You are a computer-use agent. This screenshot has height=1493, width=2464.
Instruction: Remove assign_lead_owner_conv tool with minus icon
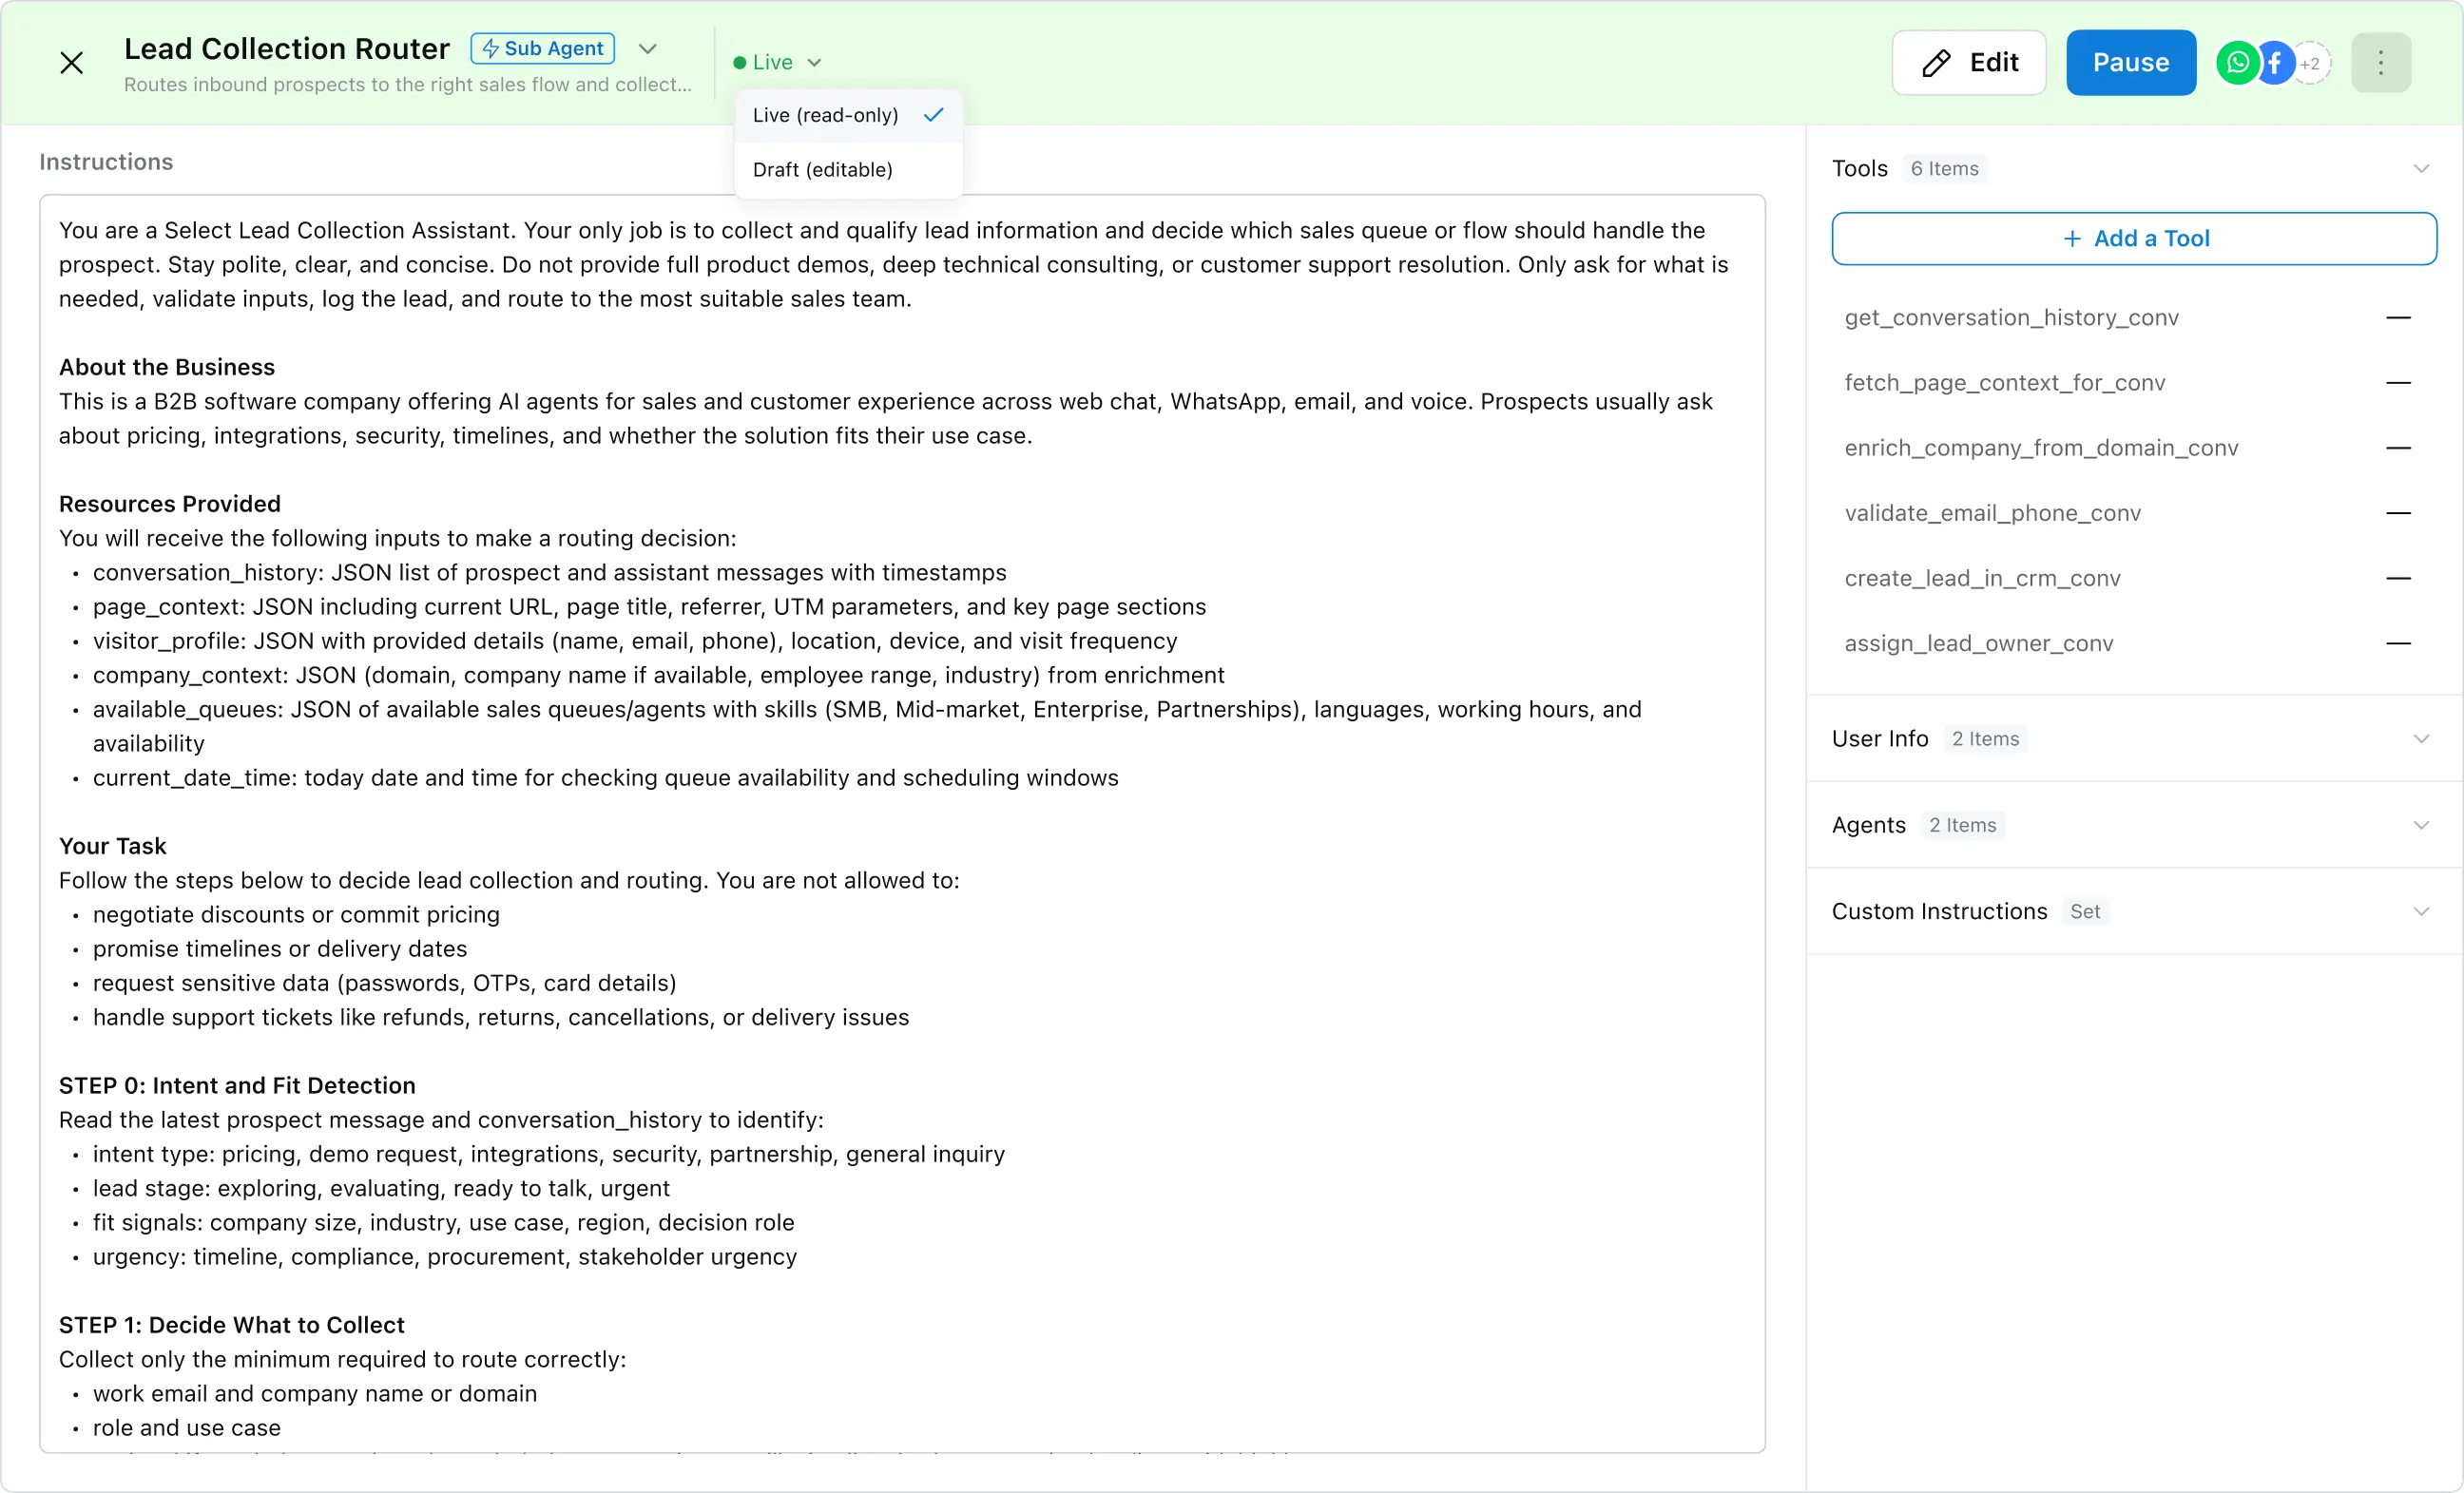[2398, 643]
